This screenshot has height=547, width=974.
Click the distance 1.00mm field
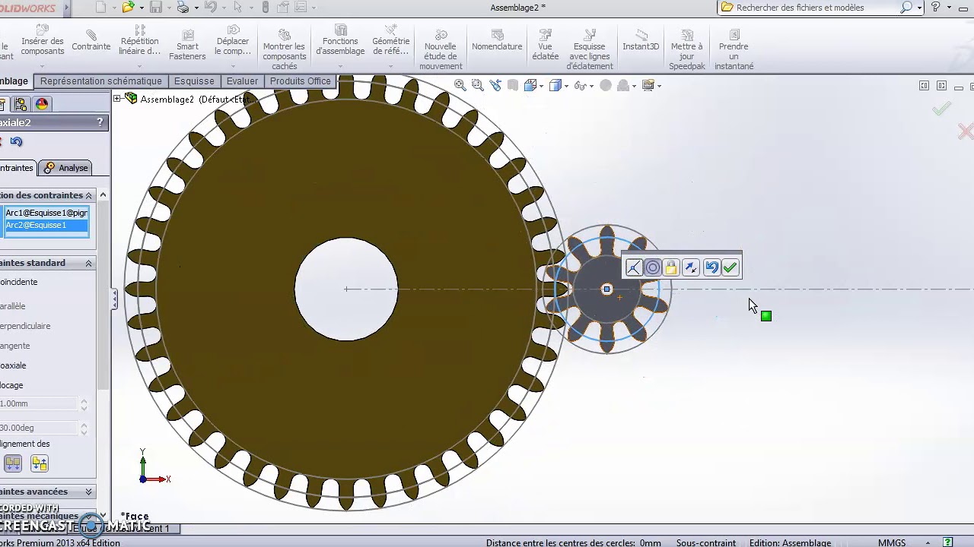[38, 403]
